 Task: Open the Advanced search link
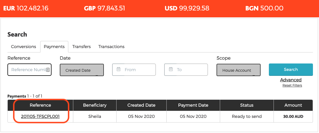pos(291,80)
